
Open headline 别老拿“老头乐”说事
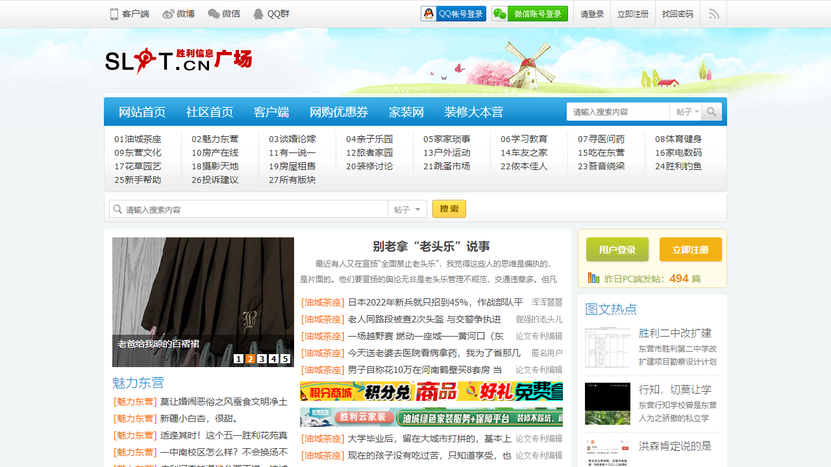click(x=431, y=246)
